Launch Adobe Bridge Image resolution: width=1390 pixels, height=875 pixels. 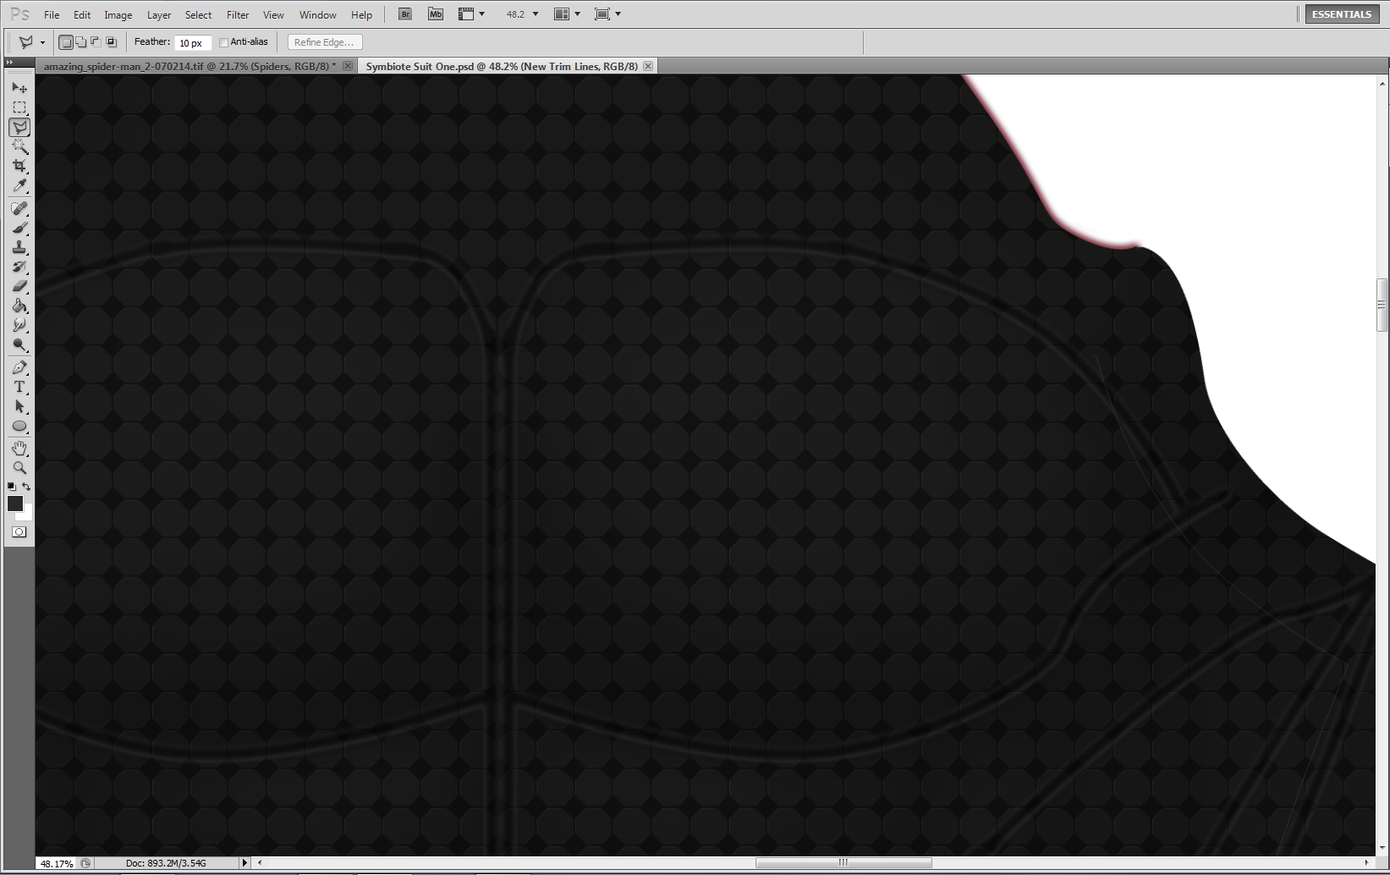(405, 14)
